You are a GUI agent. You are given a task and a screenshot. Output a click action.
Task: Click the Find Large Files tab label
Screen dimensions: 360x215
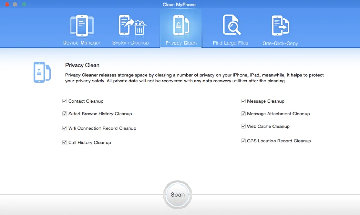tap(231, 43)
